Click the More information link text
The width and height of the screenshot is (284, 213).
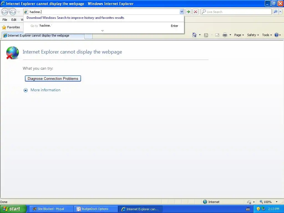[45, 90]
